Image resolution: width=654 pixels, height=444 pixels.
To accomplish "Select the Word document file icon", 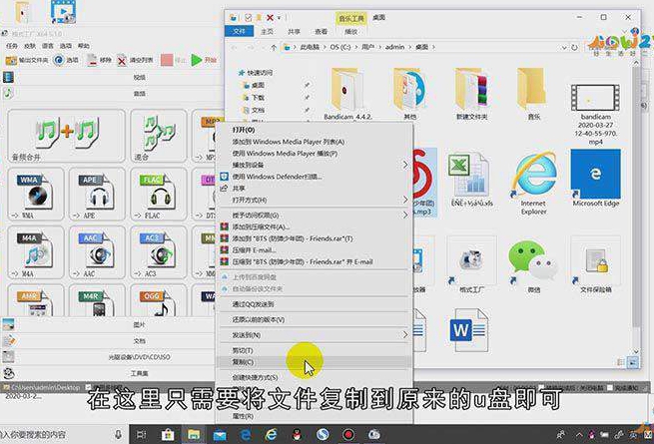I will (x=469, y=331).
